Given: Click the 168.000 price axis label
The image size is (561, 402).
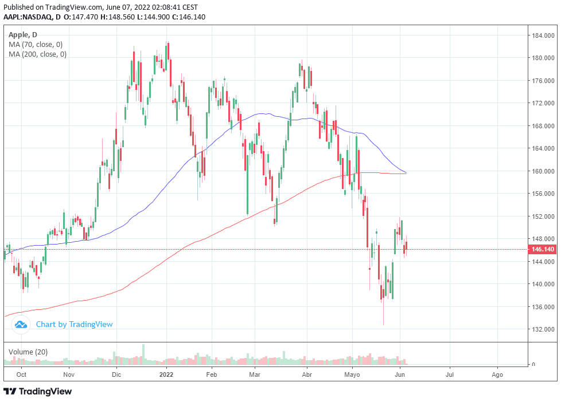Looking at the screenshot, I should [x=543, y=126].
